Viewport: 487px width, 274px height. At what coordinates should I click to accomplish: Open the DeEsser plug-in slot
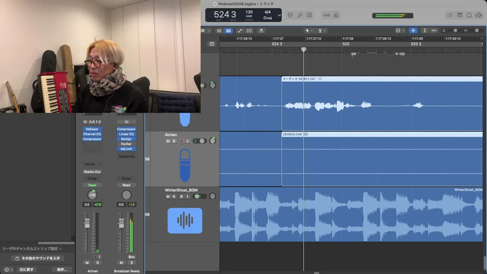[x=92, y=129]
